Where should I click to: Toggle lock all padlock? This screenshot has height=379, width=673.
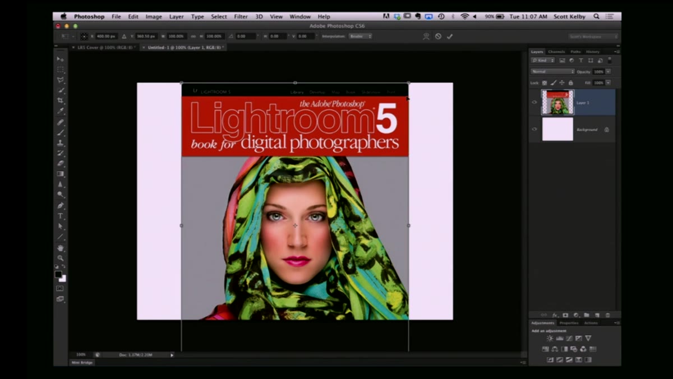tap(571, 82)
